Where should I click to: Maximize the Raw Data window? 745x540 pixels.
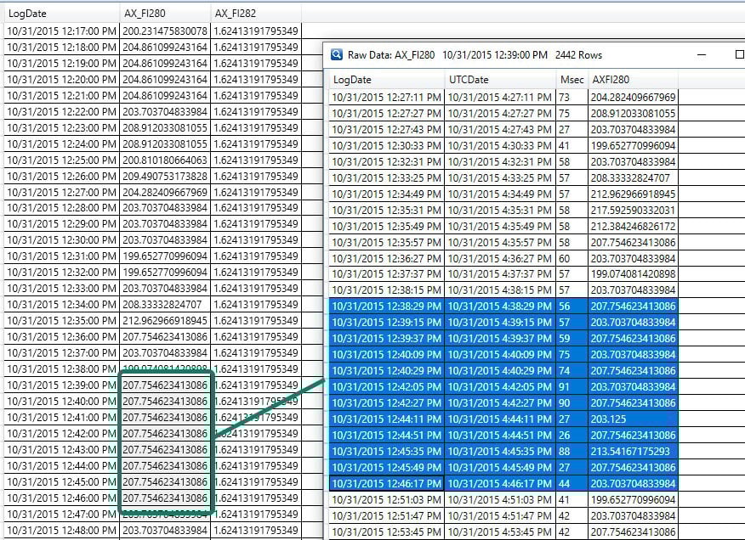click(x=739, y=54)
